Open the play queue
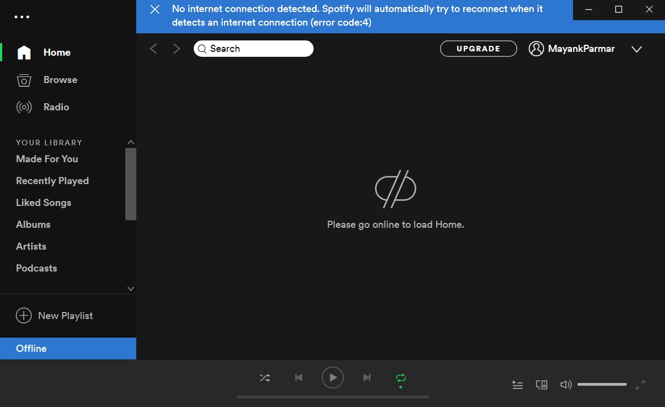Screen dimensions: 665x407 [x=518, y=385]
